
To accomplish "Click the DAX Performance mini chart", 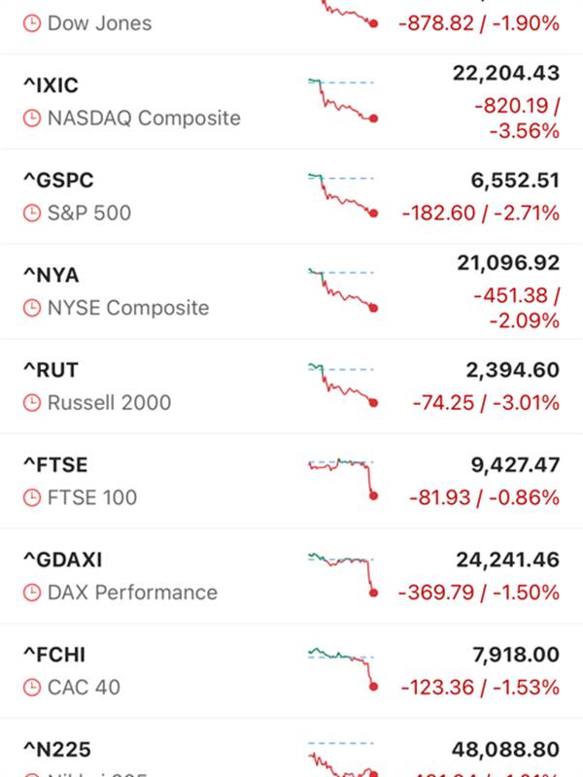I will pos(342,573).
